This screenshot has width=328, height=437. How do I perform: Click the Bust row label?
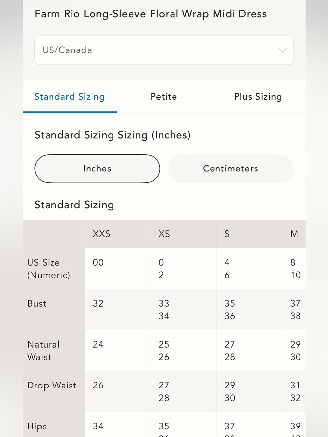pyautogui.click(x=37, y=304)
